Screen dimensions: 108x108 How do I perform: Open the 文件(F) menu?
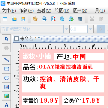[9, 11]
